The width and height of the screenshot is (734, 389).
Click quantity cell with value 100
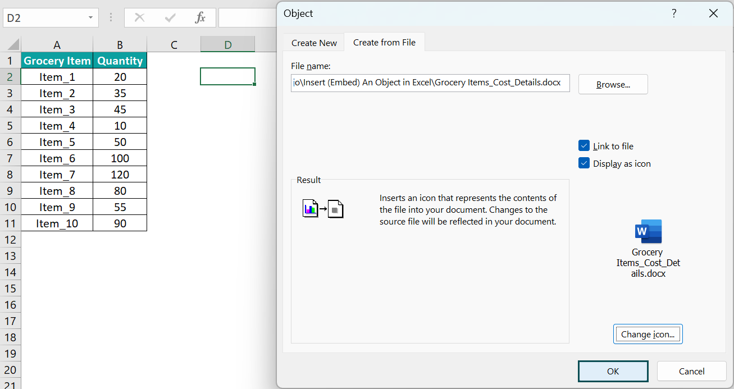120,158
